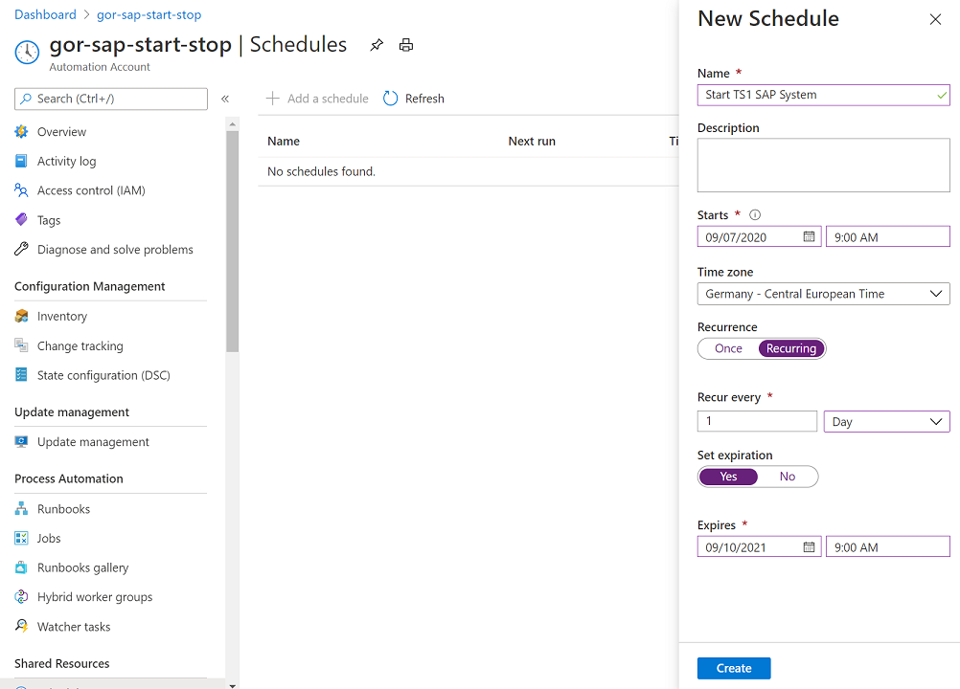The image size is (960, 689).
Task: Open Runbooks from the sidebar
Action: (x=63, y=509)
